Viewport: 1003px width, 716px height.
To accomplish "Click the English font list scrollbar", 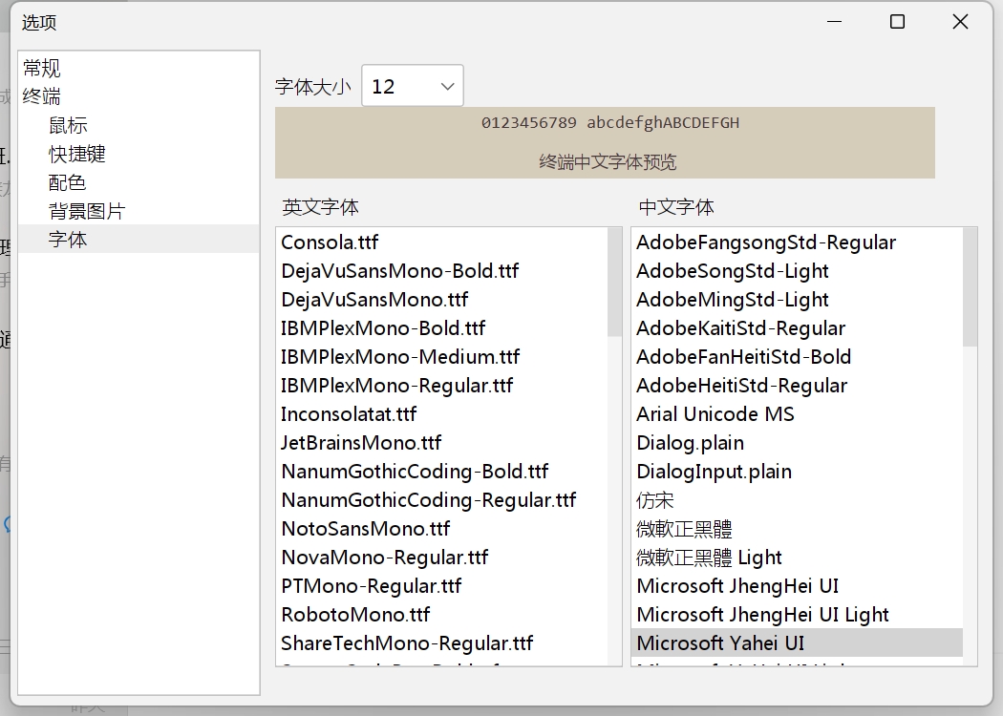I will [x=614, y=283].
